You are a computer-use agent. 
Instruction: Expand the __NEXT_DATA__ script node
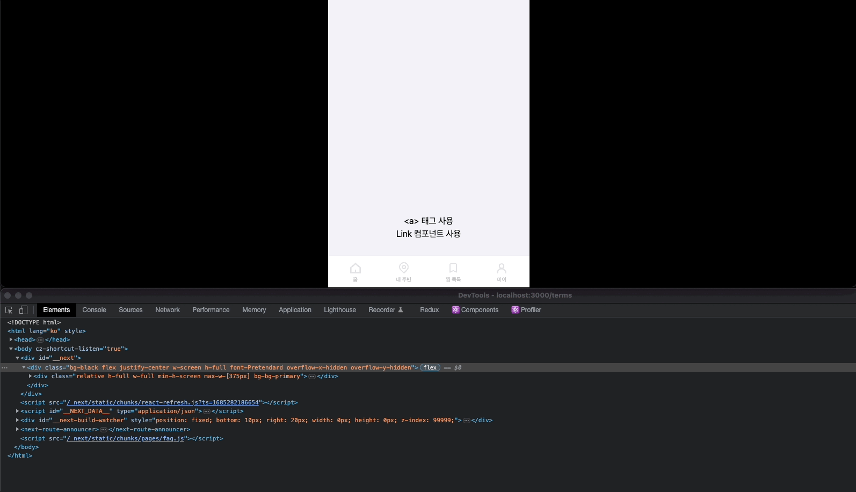pyautogui.click(x=17, y=411)
